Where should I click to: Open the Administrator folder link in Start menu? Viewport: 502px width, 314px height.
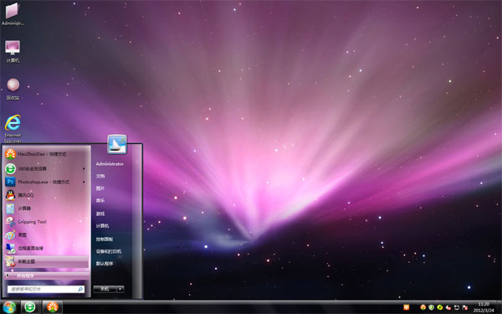[110, 164]
